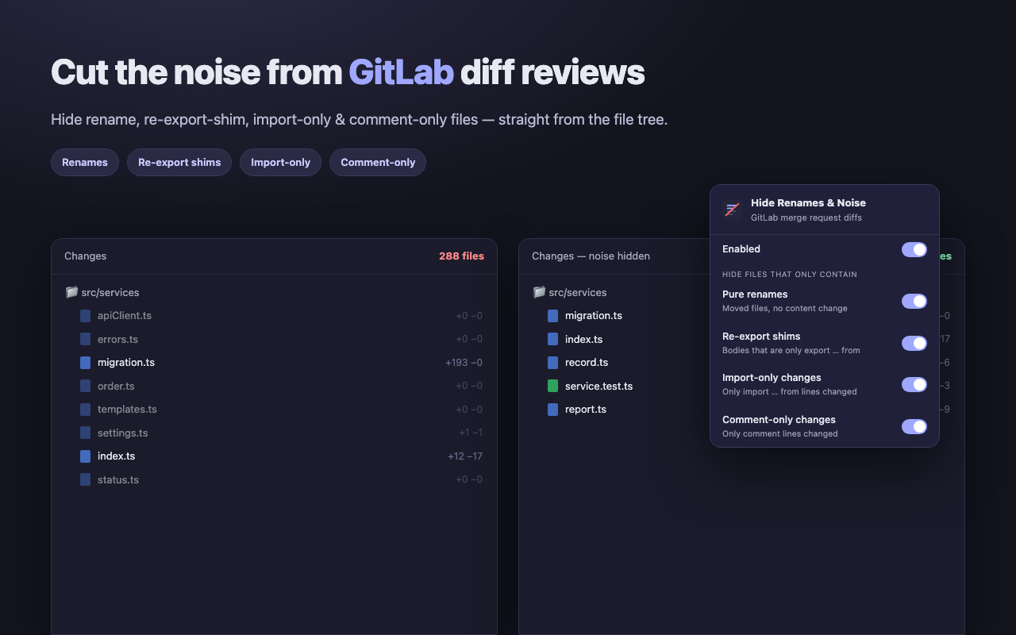This screenshot has height=635, width=1016.
Task: Click the file icon beside order.ts
Action: coord(85,386)
